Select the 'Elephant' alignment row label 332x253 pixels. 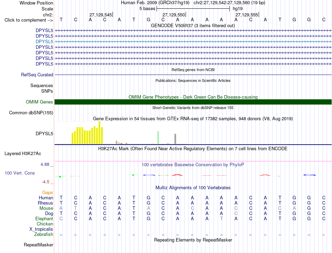pos(44,219)
